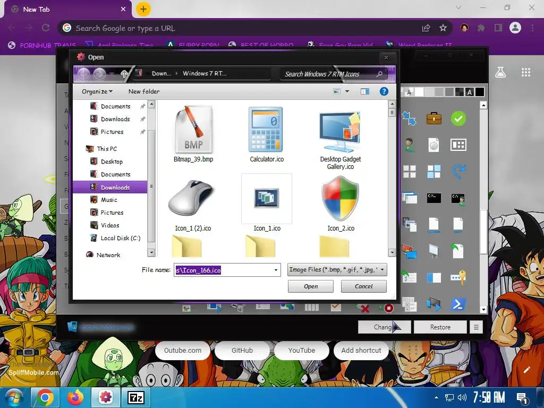This screenshot has width=544, height=408.
Task: Toggle the preview pane
Action: point(365,91)
